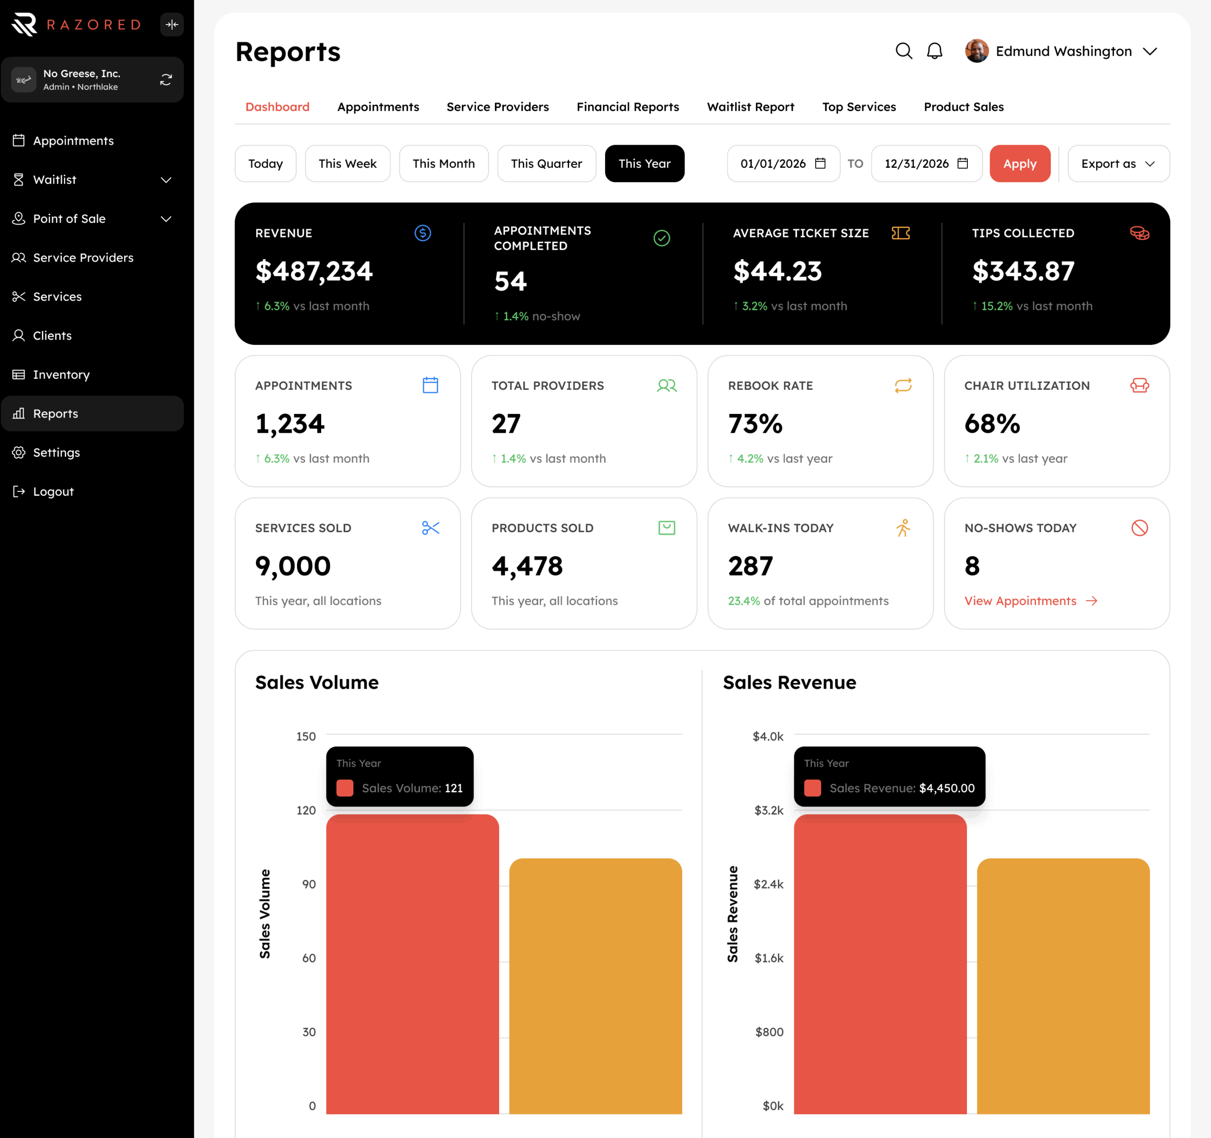This screenshot has height=1138, width=1211.
Task: Click the Appointments Completed checkmark icon
Action: click(661, 238)
